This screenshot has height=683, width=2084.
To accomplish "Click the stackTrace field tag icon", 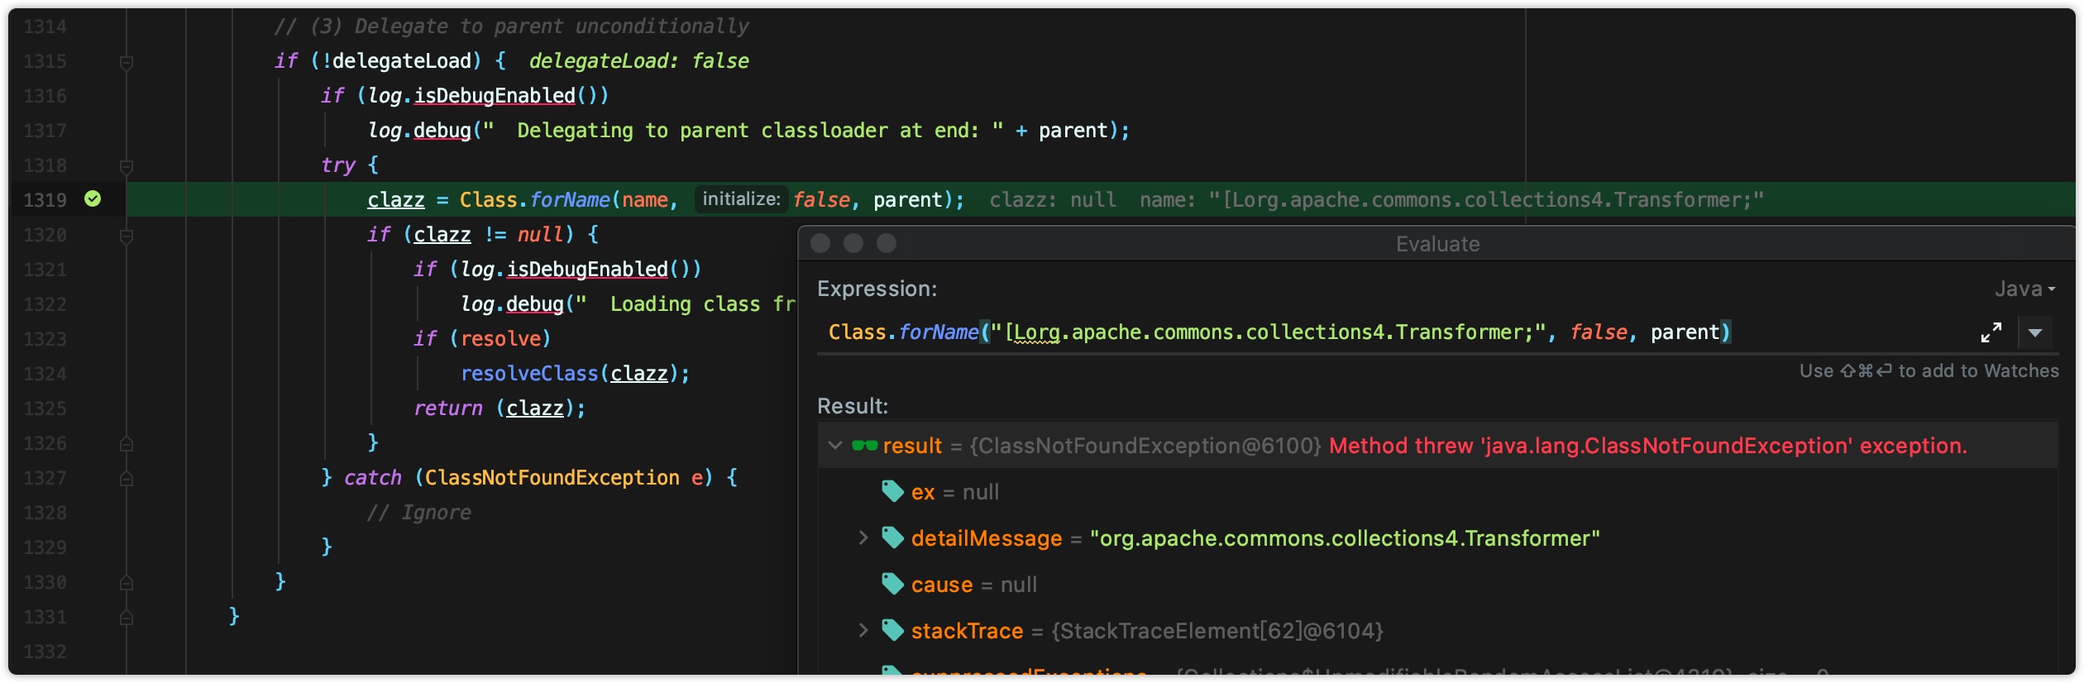I will (892, 630).
